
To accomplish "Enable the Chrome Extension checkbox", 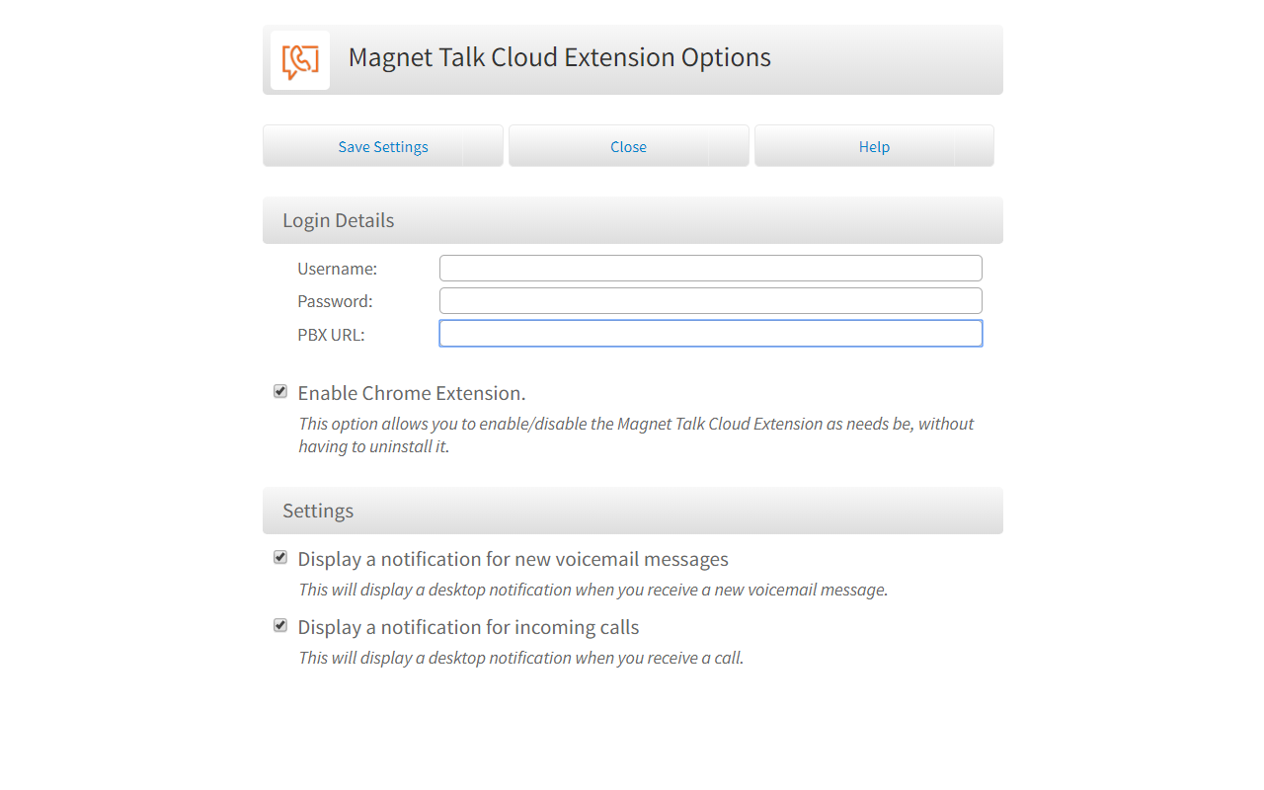I will pos(279,390).
